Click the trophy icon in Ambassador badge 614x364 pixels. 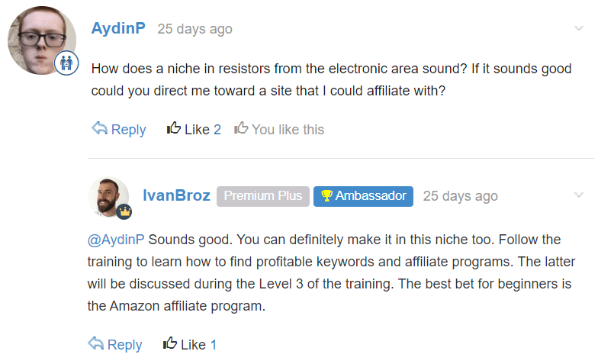pos(326,195)
